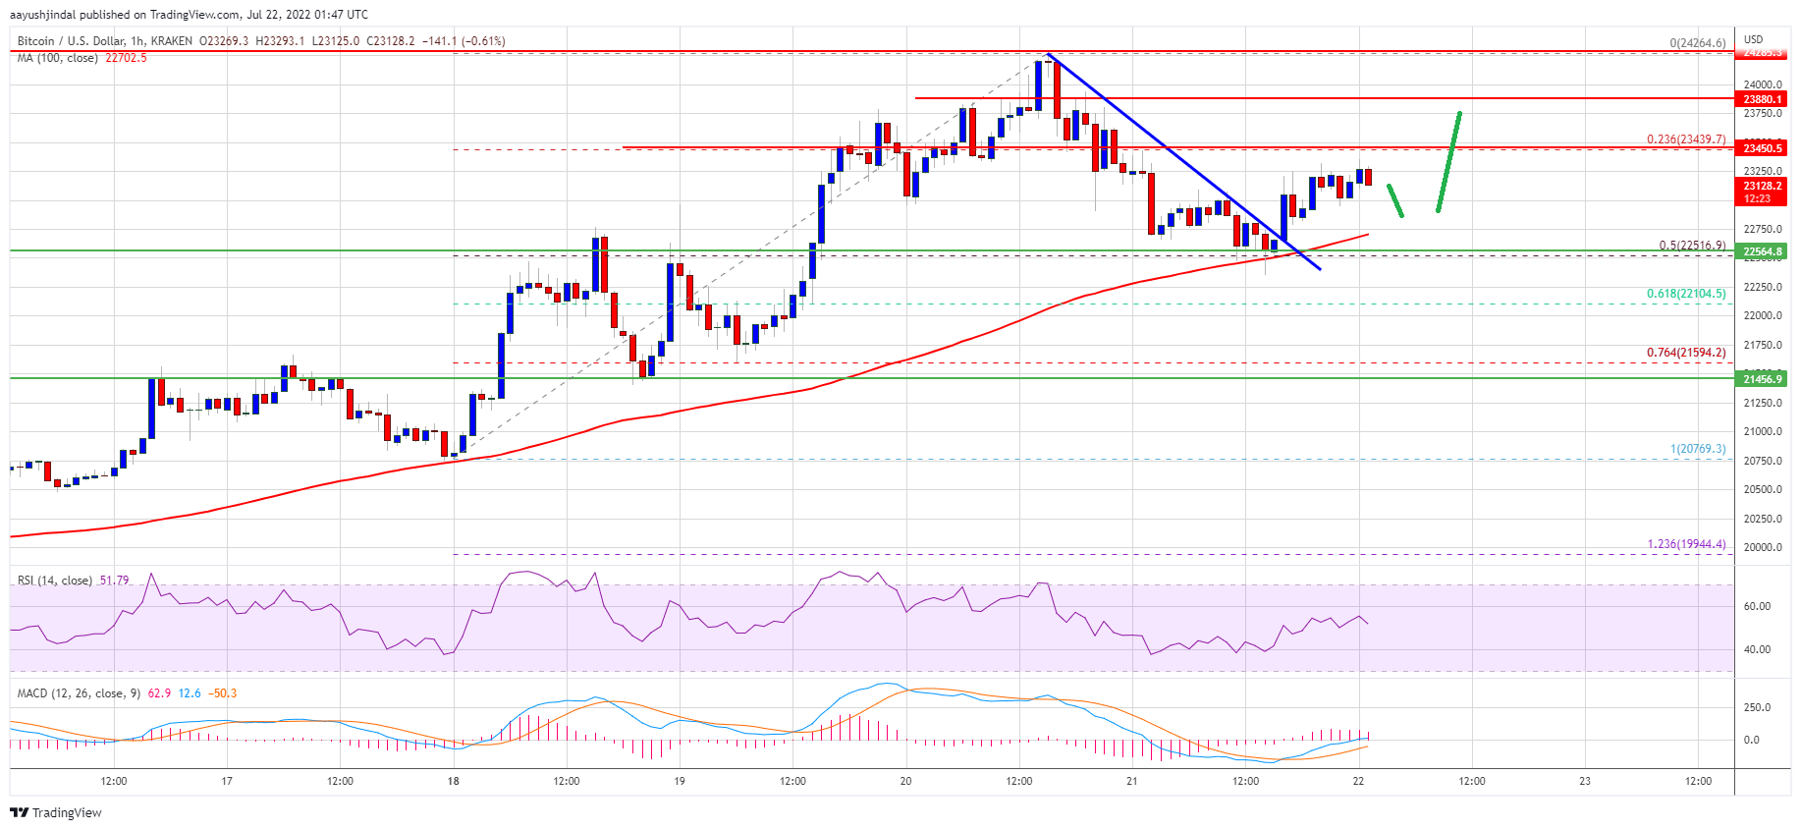Click the RSI value 51.79
The width and height of the screenshot is (1801, 830).
(114, 581)
